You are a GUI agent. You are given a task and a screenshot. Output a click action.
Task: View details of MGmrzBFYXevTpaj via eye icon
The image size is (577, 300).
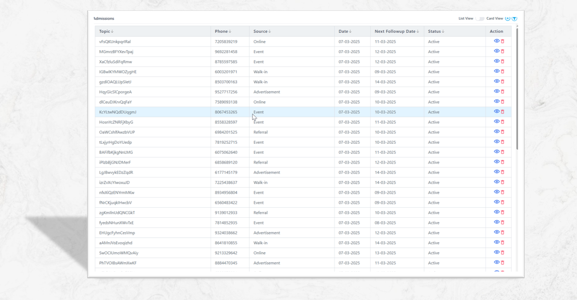tap(497, 51)
